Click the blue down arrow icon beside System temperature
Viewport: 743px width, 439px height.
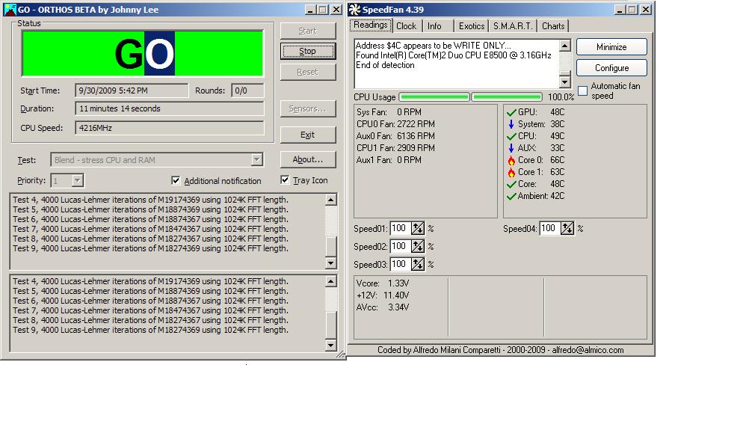coord(511,124)
